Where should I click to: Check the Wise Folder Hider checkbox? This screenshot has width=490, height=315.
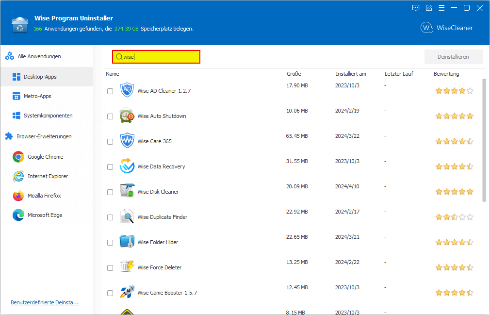click(110, 243)
